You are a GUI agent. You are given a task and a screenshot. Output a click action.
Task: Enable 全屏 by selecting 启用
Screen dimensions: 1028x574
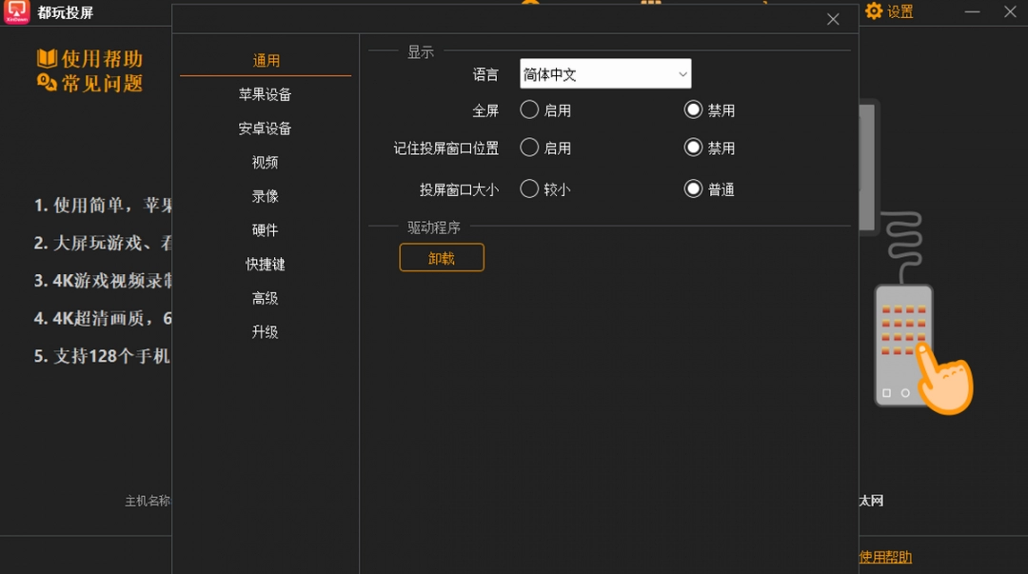tap(529, 109)
